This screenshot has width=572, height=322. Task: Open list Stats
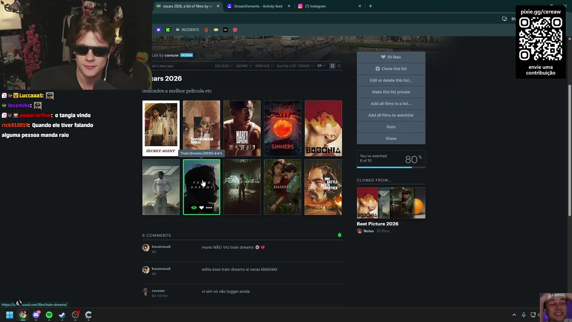click(x=391, y=127)
